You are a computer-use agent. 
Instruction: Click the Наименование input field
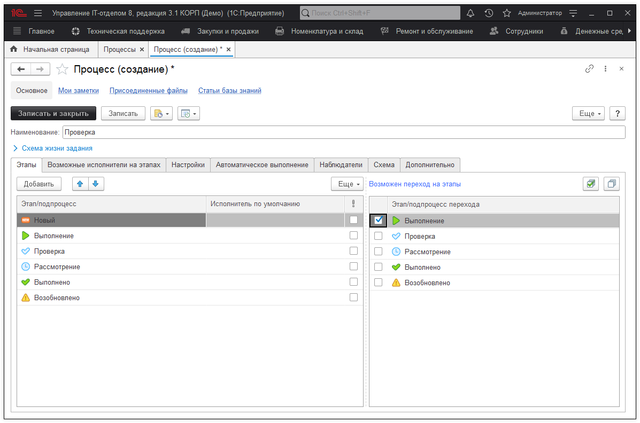click(x=342, y=132)
